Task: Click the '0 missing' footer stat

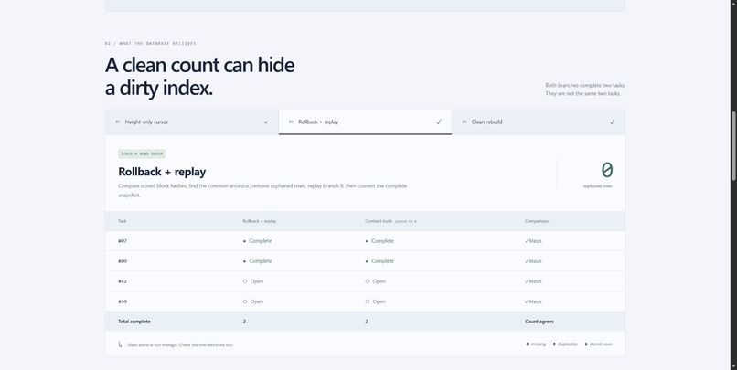Action: pos(536,344)
